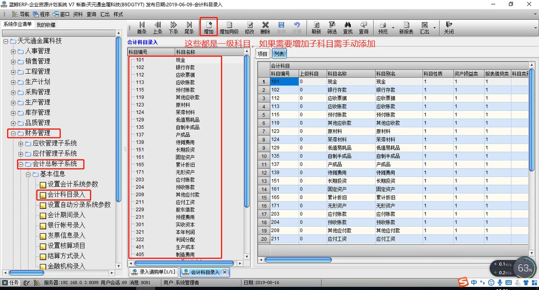Collapse the 财务管理 tree node

coord(13,133)
